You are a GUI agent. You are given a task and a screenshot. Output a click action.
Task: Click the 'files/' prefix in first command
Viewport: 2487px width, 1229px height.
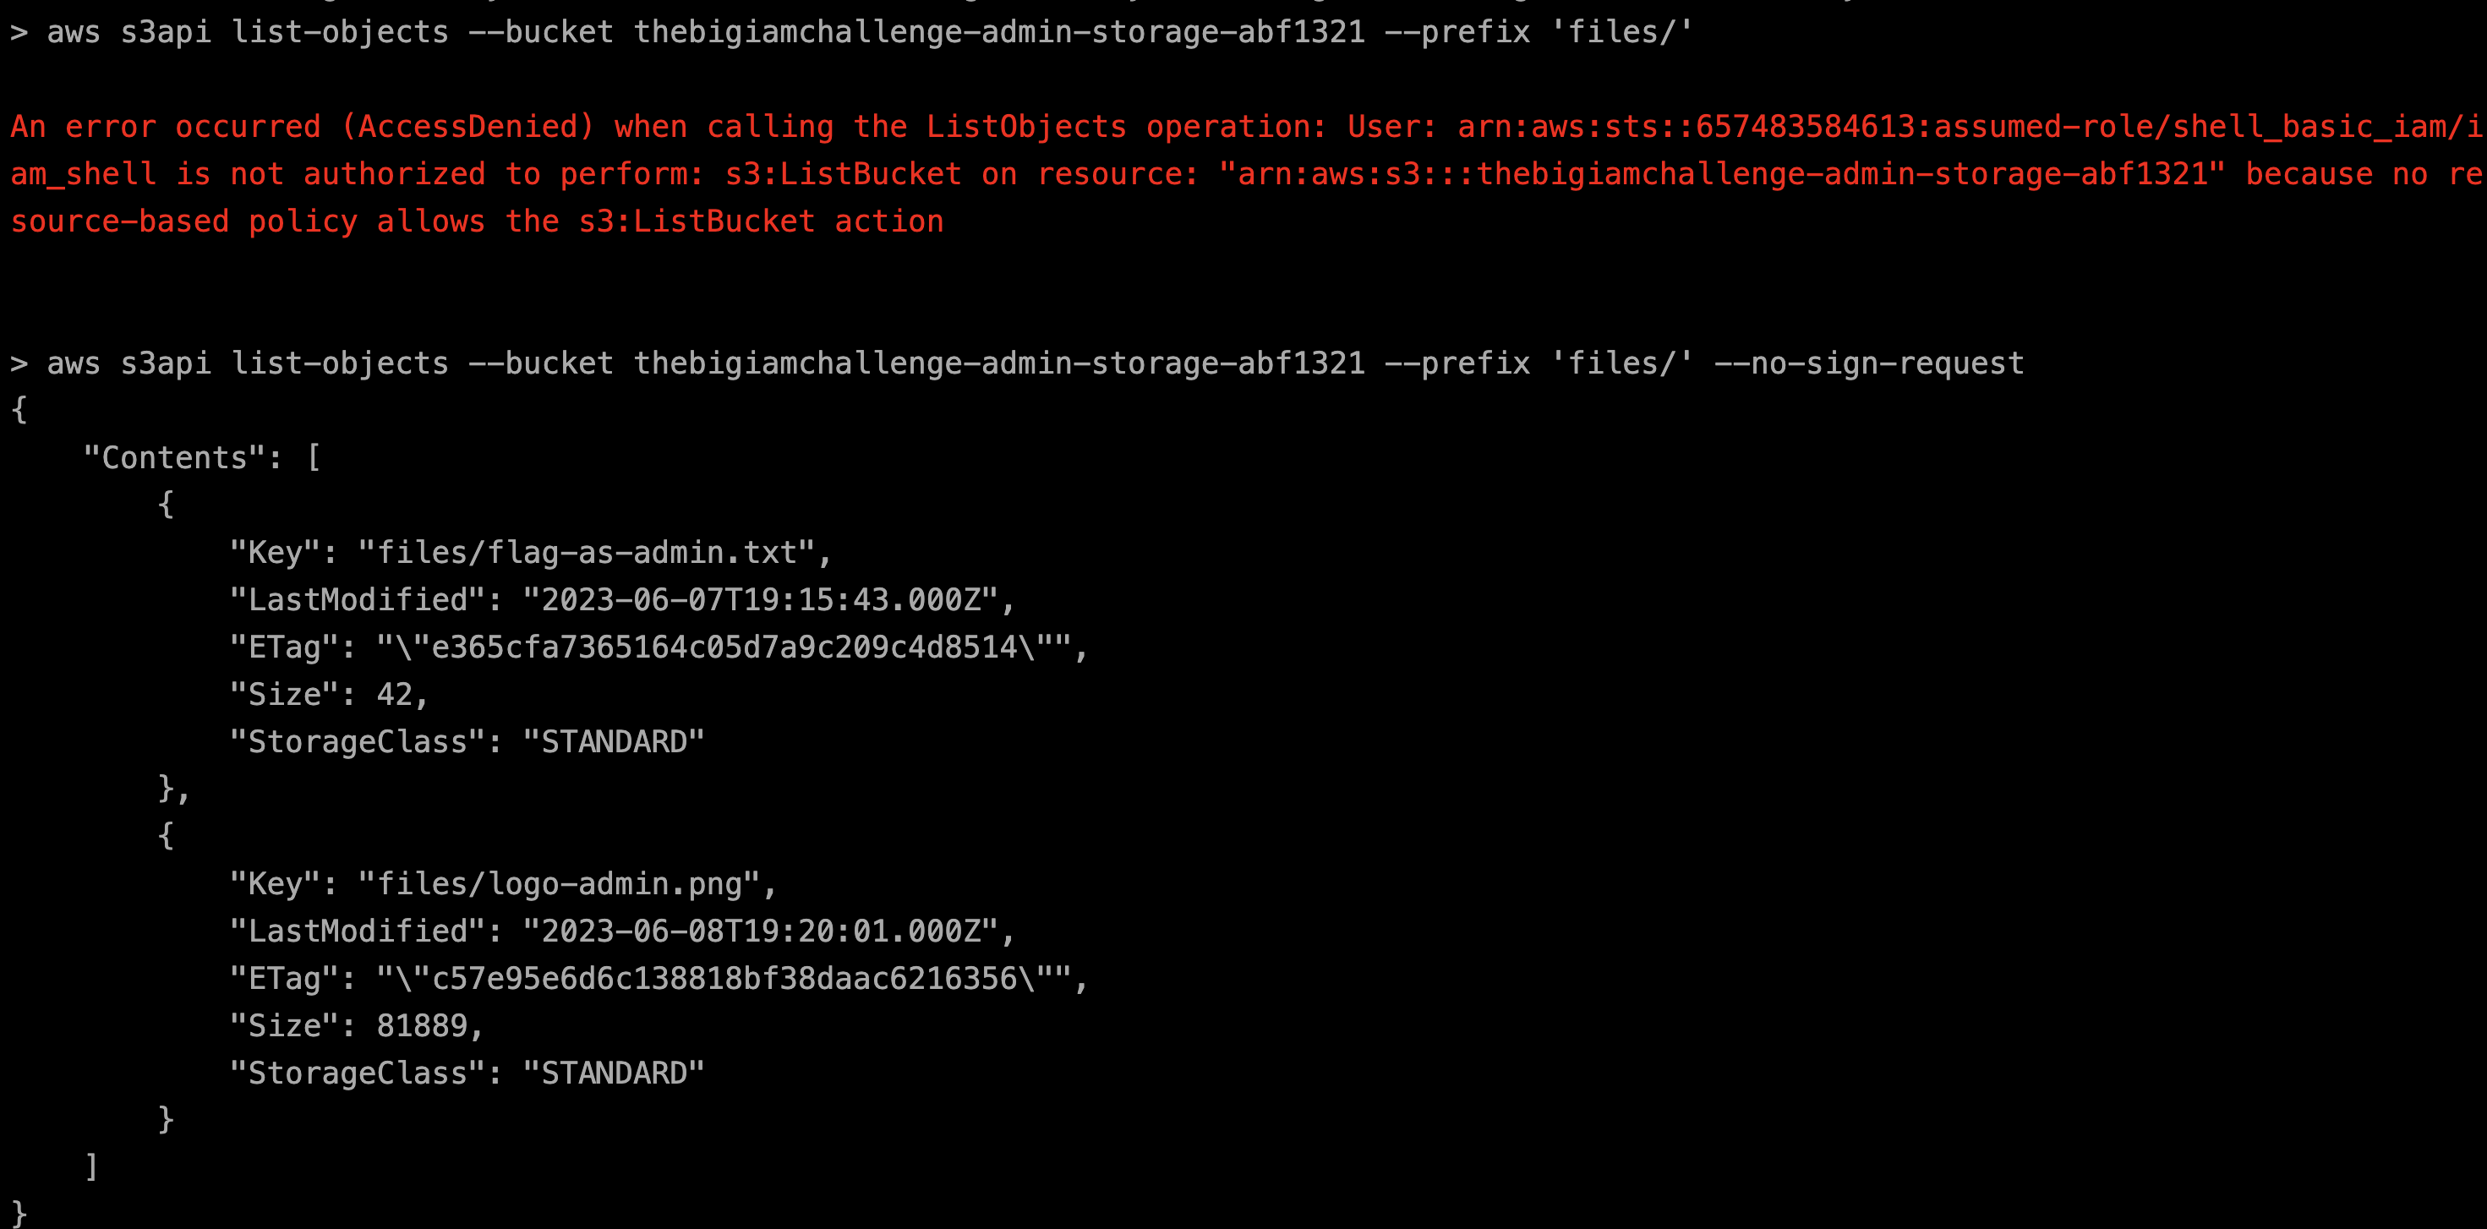coord(1621,32)
